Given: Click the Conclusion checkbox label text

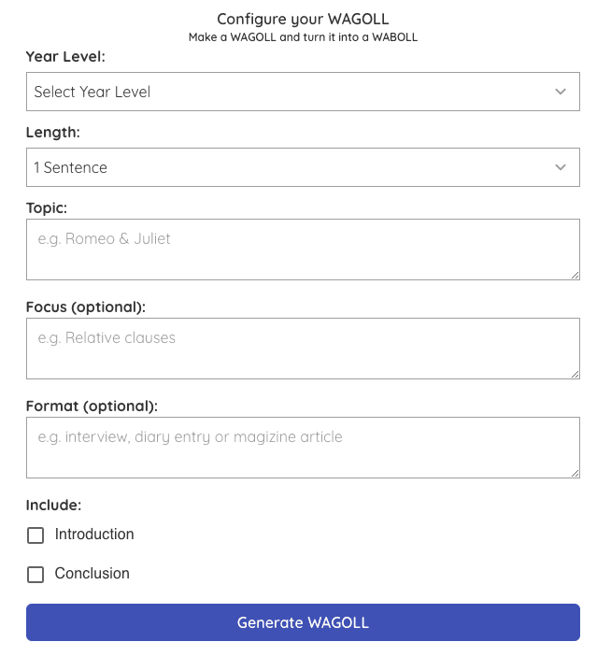Looking at the screenshot, I should click(92, 574).
